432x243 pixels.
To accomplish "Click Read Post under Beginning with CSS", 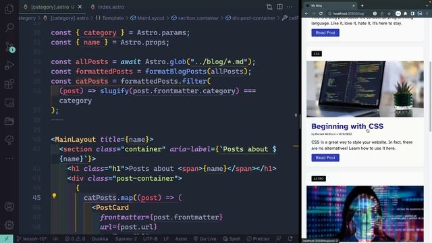I will (325, 157).
